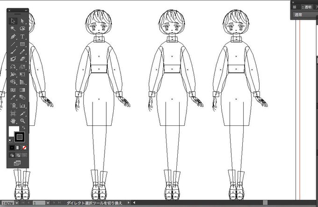
Task: Select the Zoom magnifier tool
Action: 22,121
